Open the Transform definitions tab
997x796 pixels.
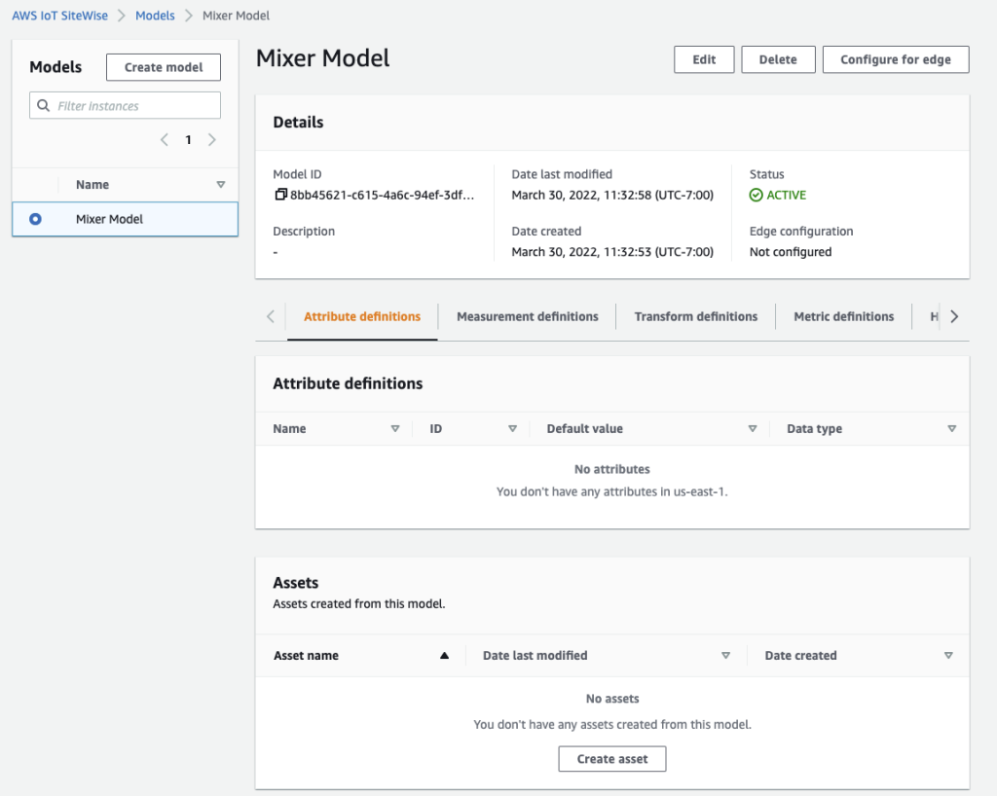695,316
